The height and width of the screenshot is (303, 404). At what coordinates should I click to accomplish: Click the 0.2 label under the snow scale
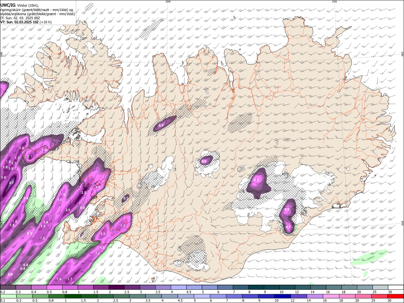click(3, 292)
